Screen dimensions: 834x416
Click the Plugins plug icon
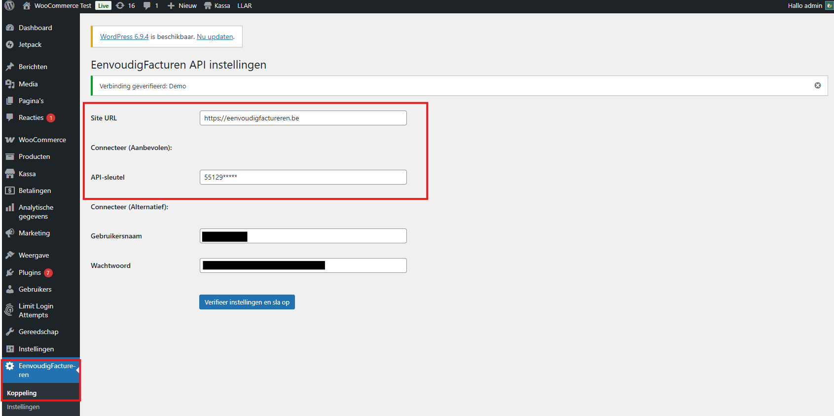(10, 272)
